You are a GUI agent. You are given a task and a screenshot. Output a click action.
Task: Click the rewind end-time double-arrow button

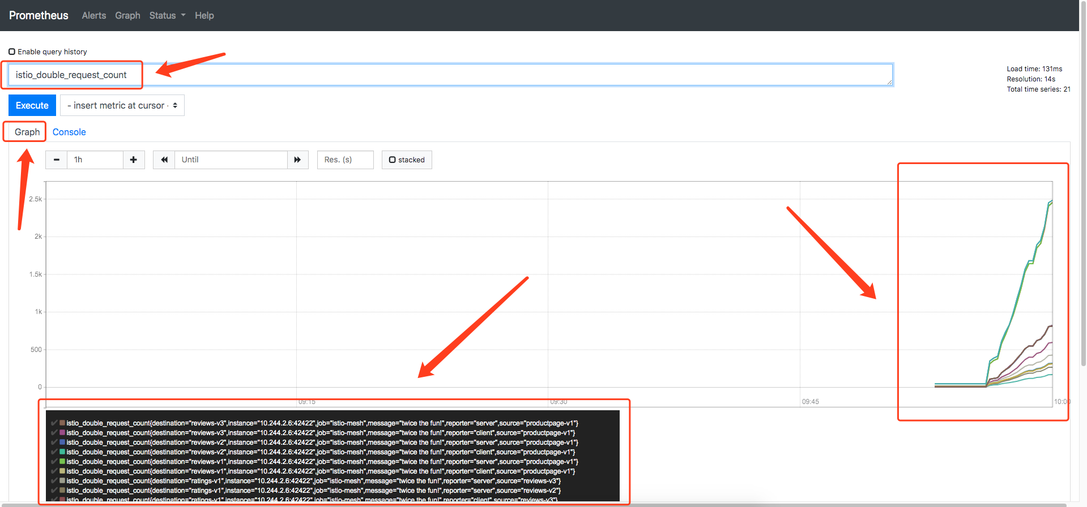click(x=164, y=160)
